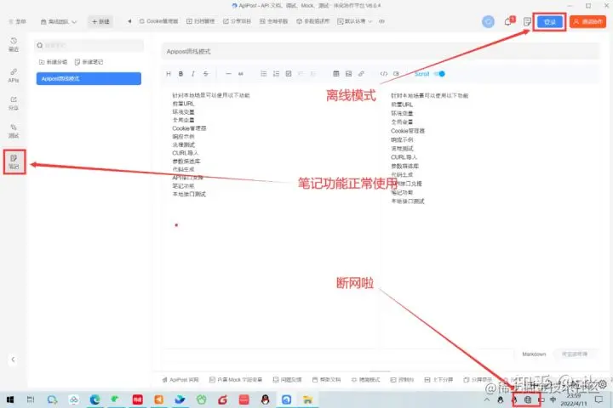Open the 测试 (Test) sidebar section
Viewport: 613px width, 408px height.
[14, 131]
